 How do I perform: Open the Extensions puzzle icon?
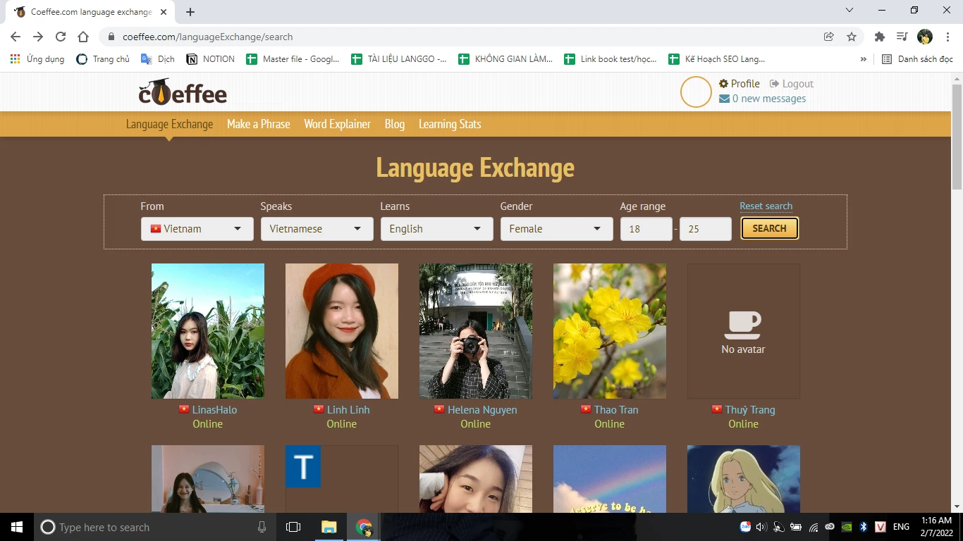tap(879, 37)
